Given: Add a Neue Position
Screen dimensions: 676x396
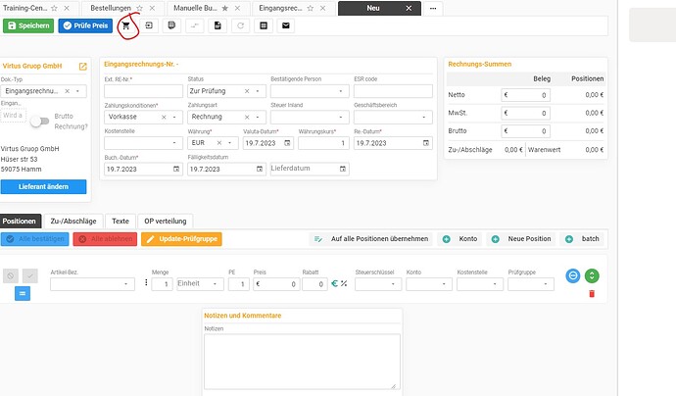Looking at the screenshot, I should (523, 239).
